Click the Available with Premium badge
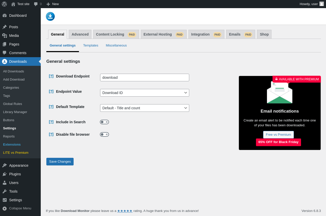The height and width of the screenshot is (216, 326). click(297, 79)
